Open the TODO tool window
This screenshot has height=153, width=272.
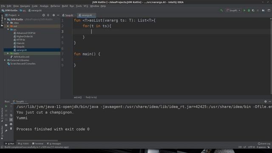(24, 144)
